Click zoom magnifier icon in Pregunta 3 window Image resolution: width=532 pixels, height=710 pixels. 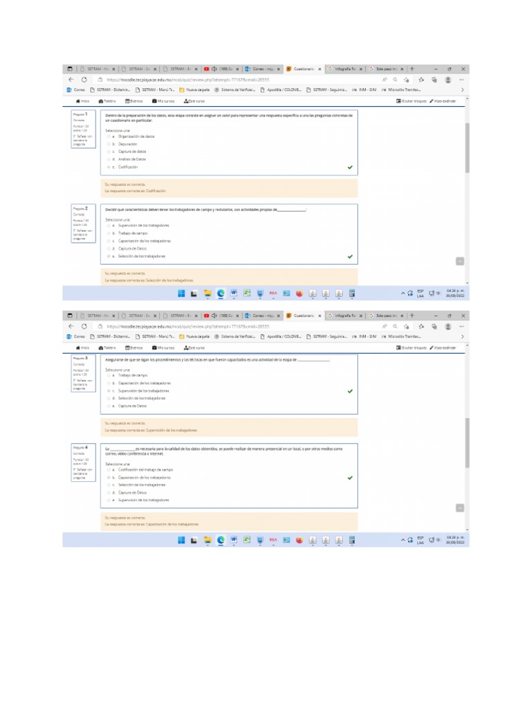pyautogui.click(x=396, y=327)
